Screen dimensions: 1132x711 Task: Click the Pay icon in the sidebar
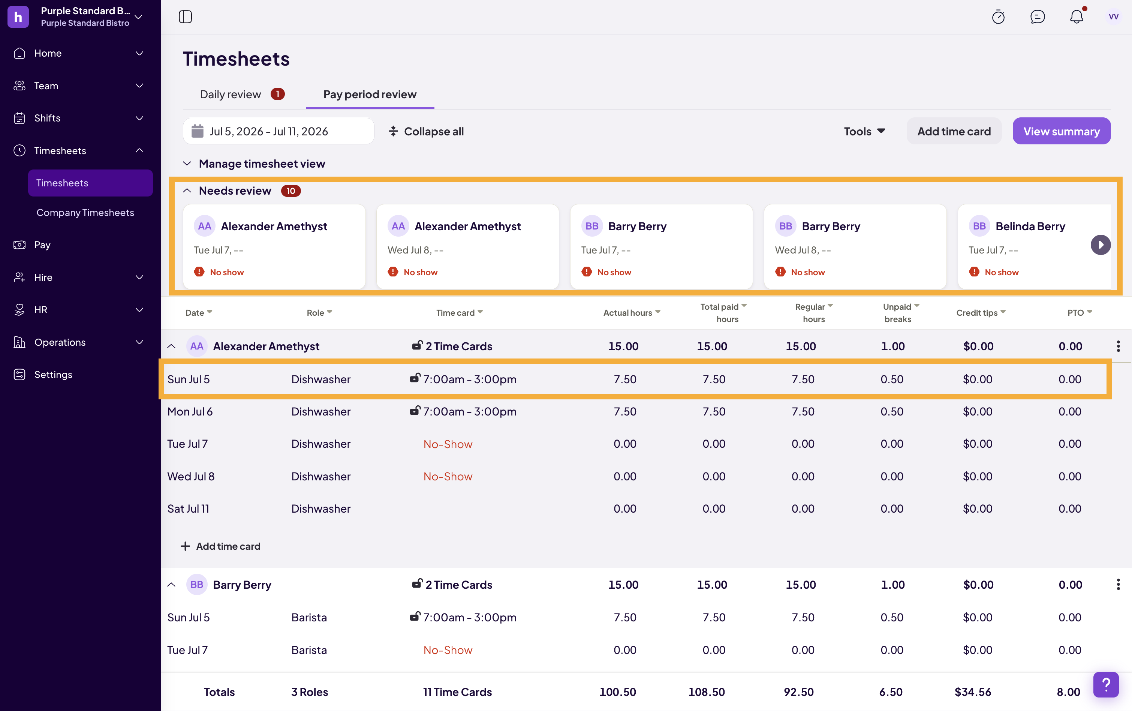[19, 244]
